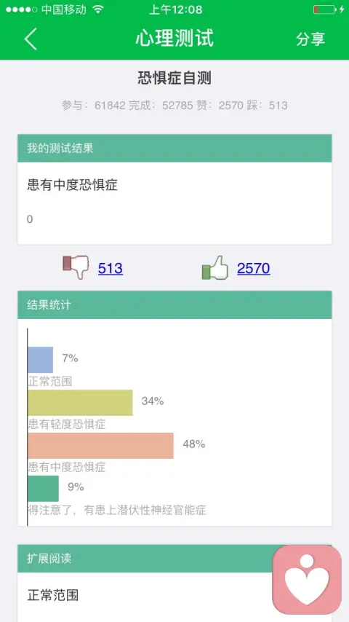Click the 分享 share button

pyautogui.click(x=310, y=39)
